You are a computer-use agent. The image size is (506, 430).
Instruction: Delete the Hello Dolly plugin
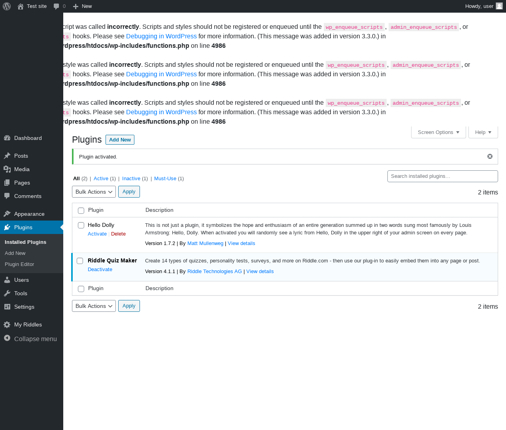click(x=118, y=234)
